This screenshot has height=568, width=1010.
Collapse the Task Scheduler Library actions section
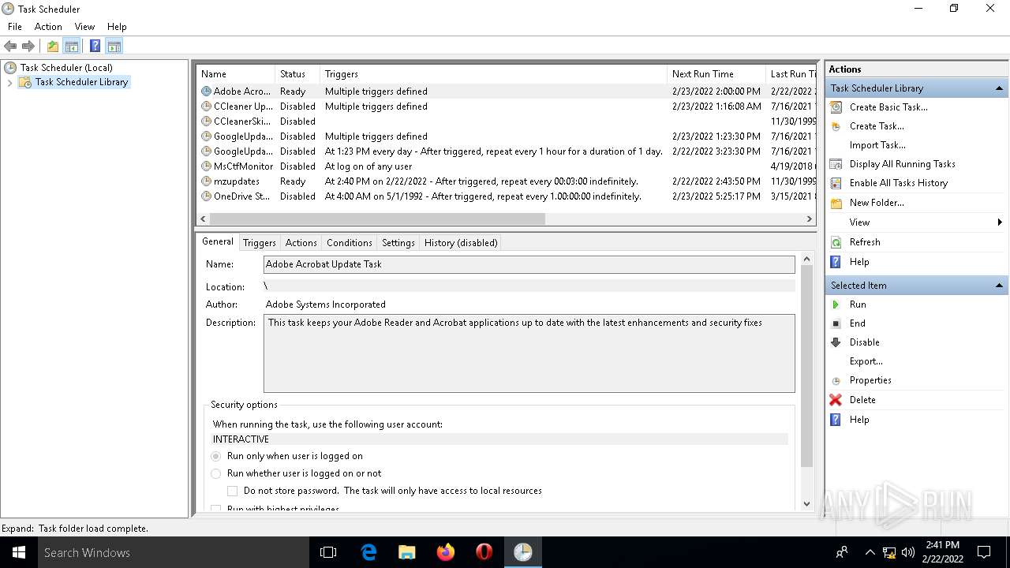point(999,88)
